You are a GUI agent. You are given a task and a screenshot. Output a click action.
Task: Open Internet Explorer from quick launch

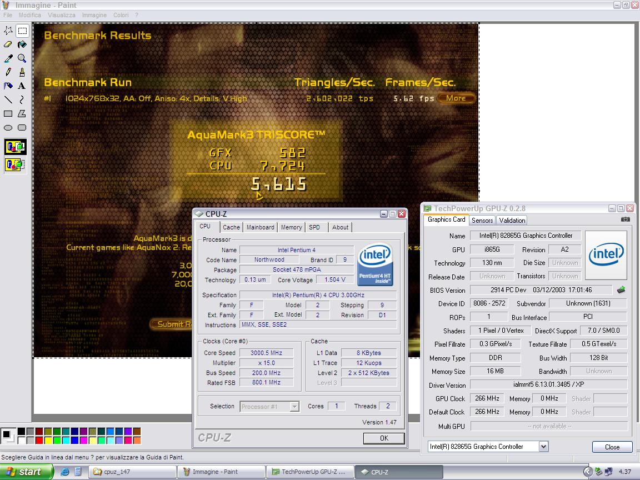(64, 472)
